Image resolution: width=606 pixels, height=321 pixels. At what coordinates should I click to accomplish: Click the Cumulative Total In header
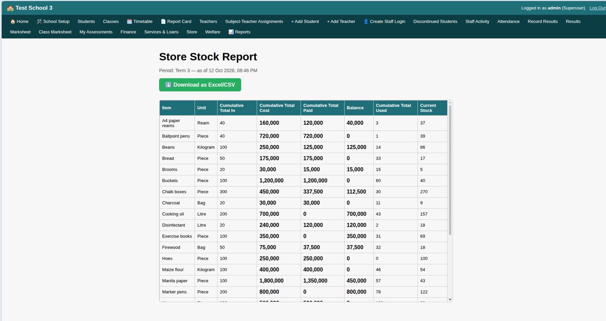[237, 108]
